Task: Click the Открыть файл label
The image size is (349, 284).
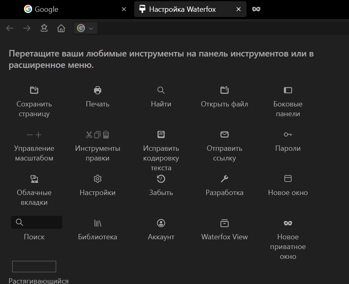Action: [225, 104]
